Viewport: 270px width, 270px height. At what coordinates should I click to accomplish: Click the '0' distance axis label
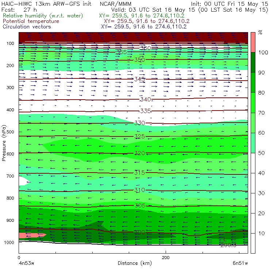tap(19, 258)
